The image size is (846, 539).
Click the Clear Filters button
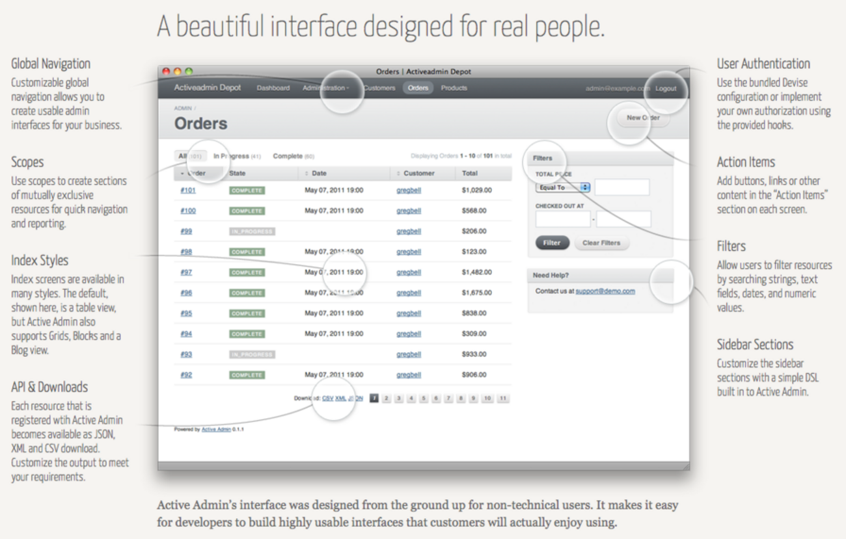click(x=601, y=243)
